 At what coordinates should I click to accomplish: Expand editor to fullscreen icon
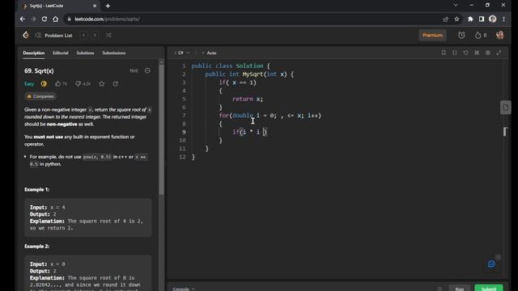tap(499, 53)
